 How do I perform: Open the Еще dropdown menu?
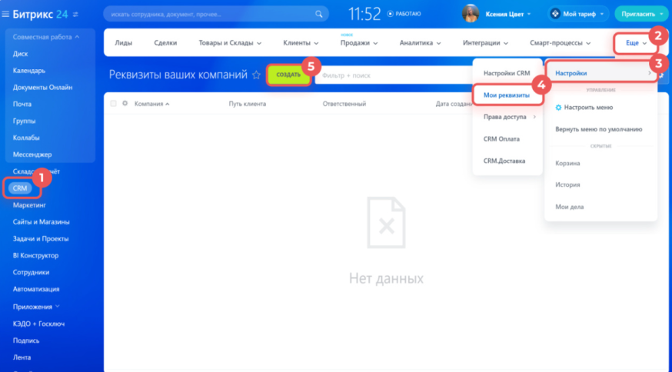(636, 43)
